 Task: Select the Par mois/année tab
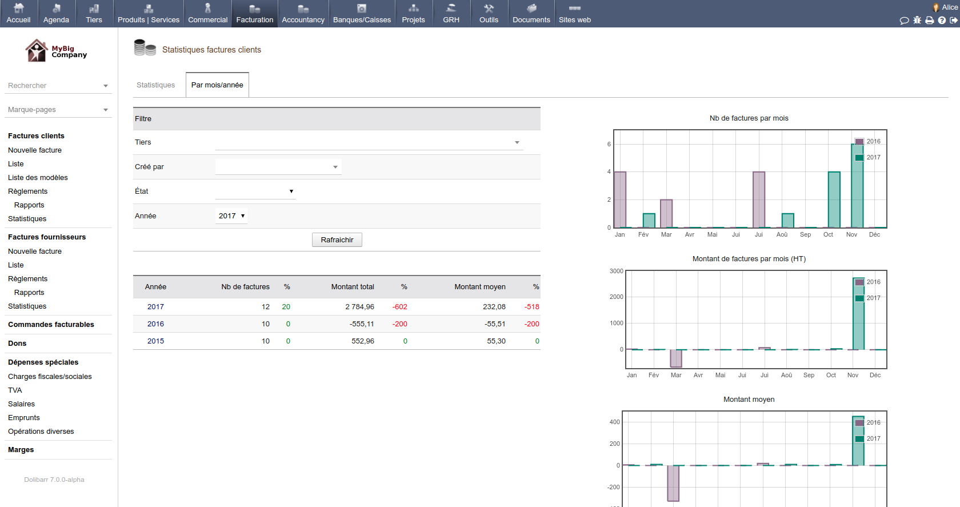coord(217,85)
